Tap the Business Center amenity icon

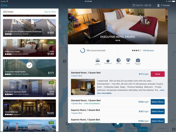pyautogui.click(x=138, y=62)
